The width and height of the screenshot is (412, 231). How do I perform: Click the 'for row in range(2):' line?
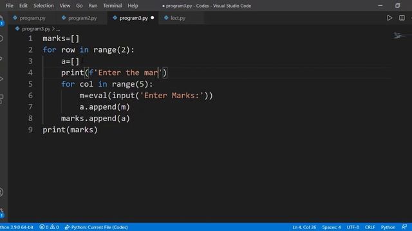tap(88, 50)
